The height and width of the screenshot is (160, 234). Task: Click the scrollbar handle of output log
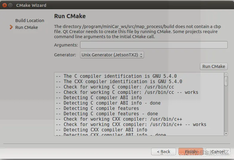tap(226, 81)
